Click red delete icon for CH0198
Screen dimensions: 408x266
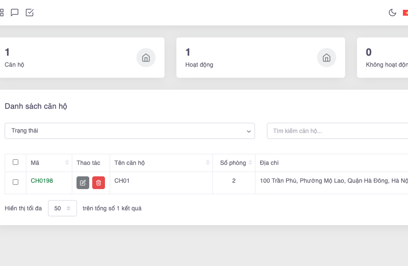point(99,183)
